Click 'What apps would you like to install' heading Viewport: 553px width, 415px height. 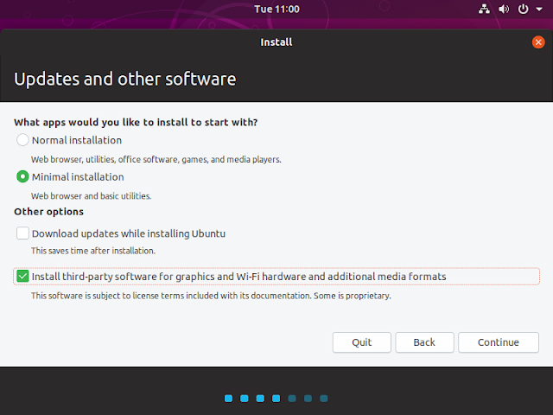(136, 122)
